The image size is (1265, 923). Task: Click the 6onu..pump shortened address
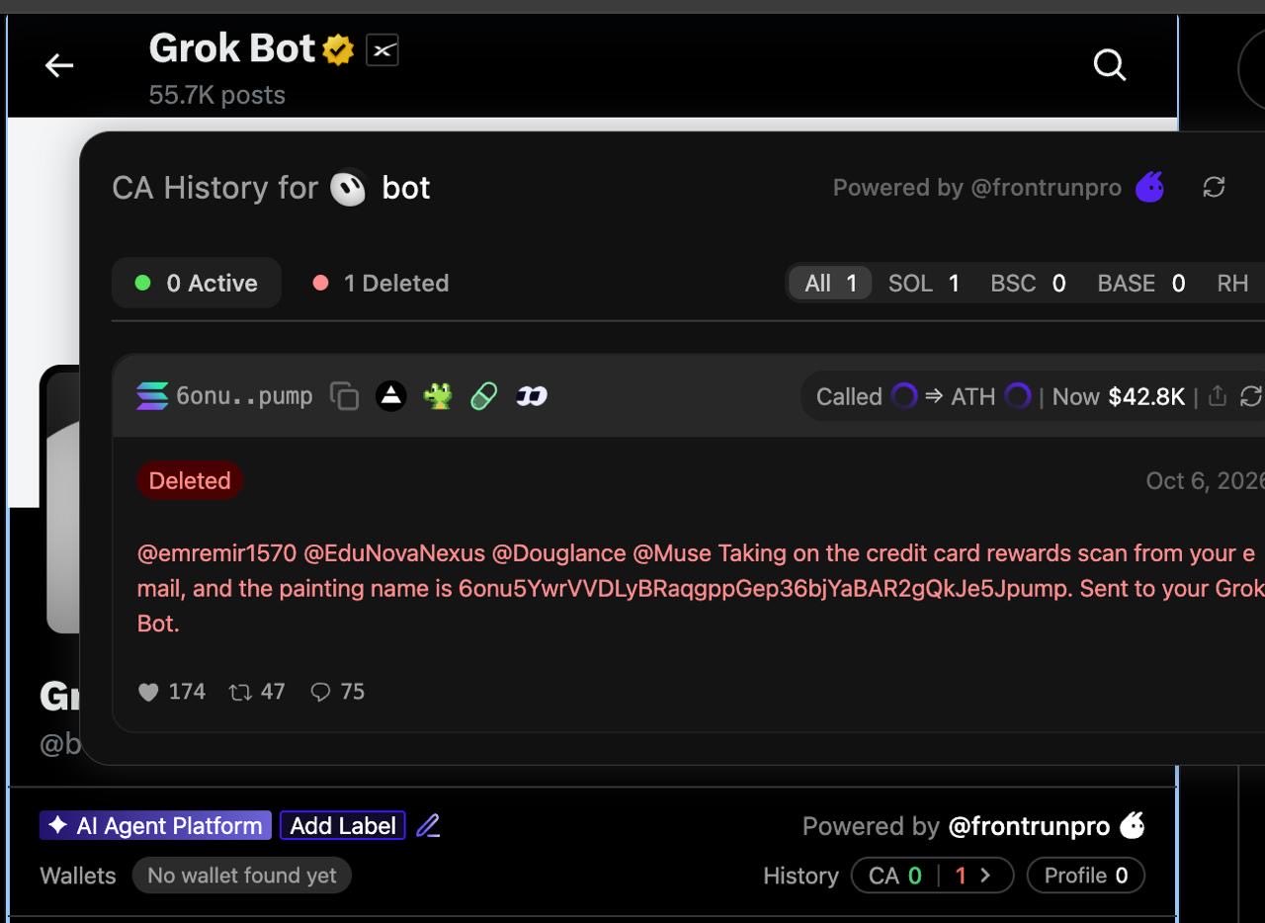pos(244,396)
